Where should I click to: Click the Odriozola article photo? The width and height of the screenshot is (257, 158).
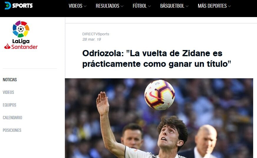[x=159, y=118]
